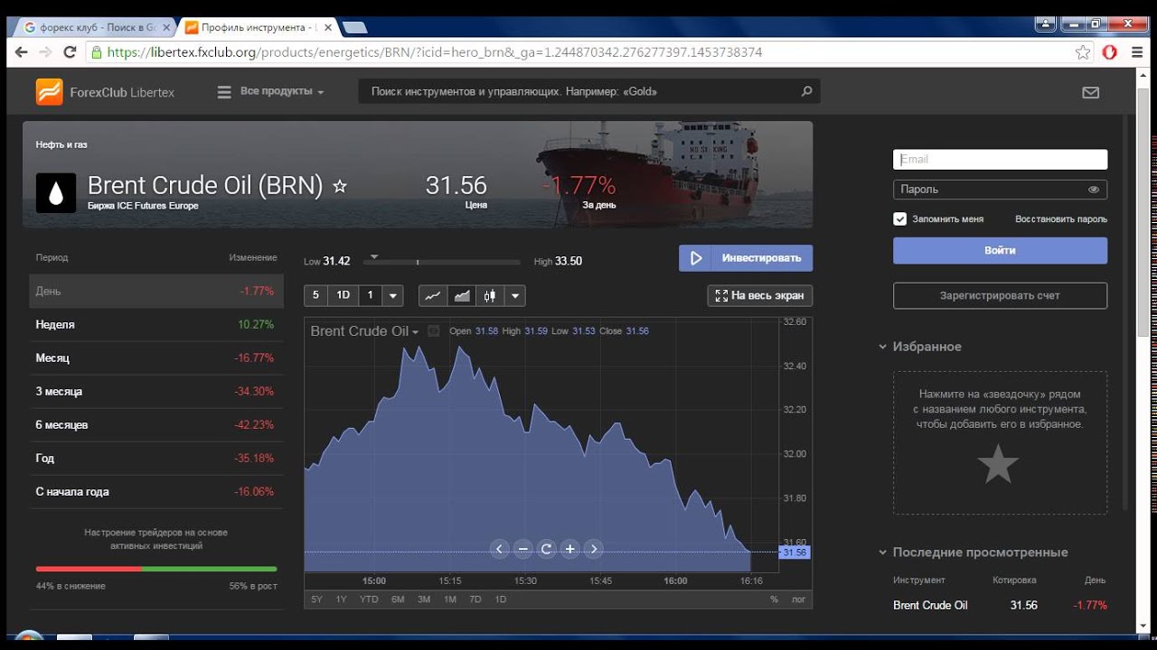
Task: Open the chart type dropdown arrow
Action: [x=515, y=295]
